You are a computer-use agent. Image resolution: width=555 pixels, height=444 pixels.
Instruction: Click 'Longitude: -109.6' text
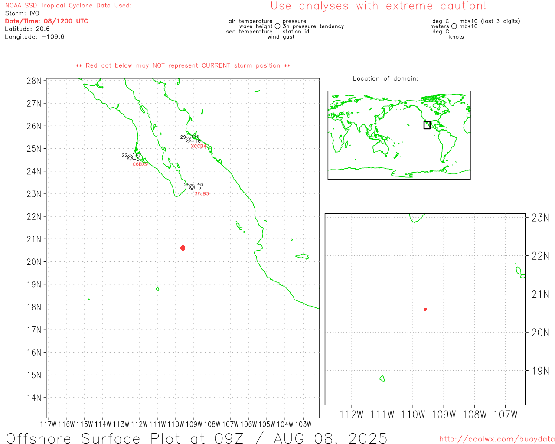point(35,36)
